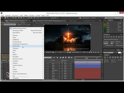Step back one frame in Vorschau panel
The height and width of the screenshot is (93, 124).
click(x=107, y=37)
